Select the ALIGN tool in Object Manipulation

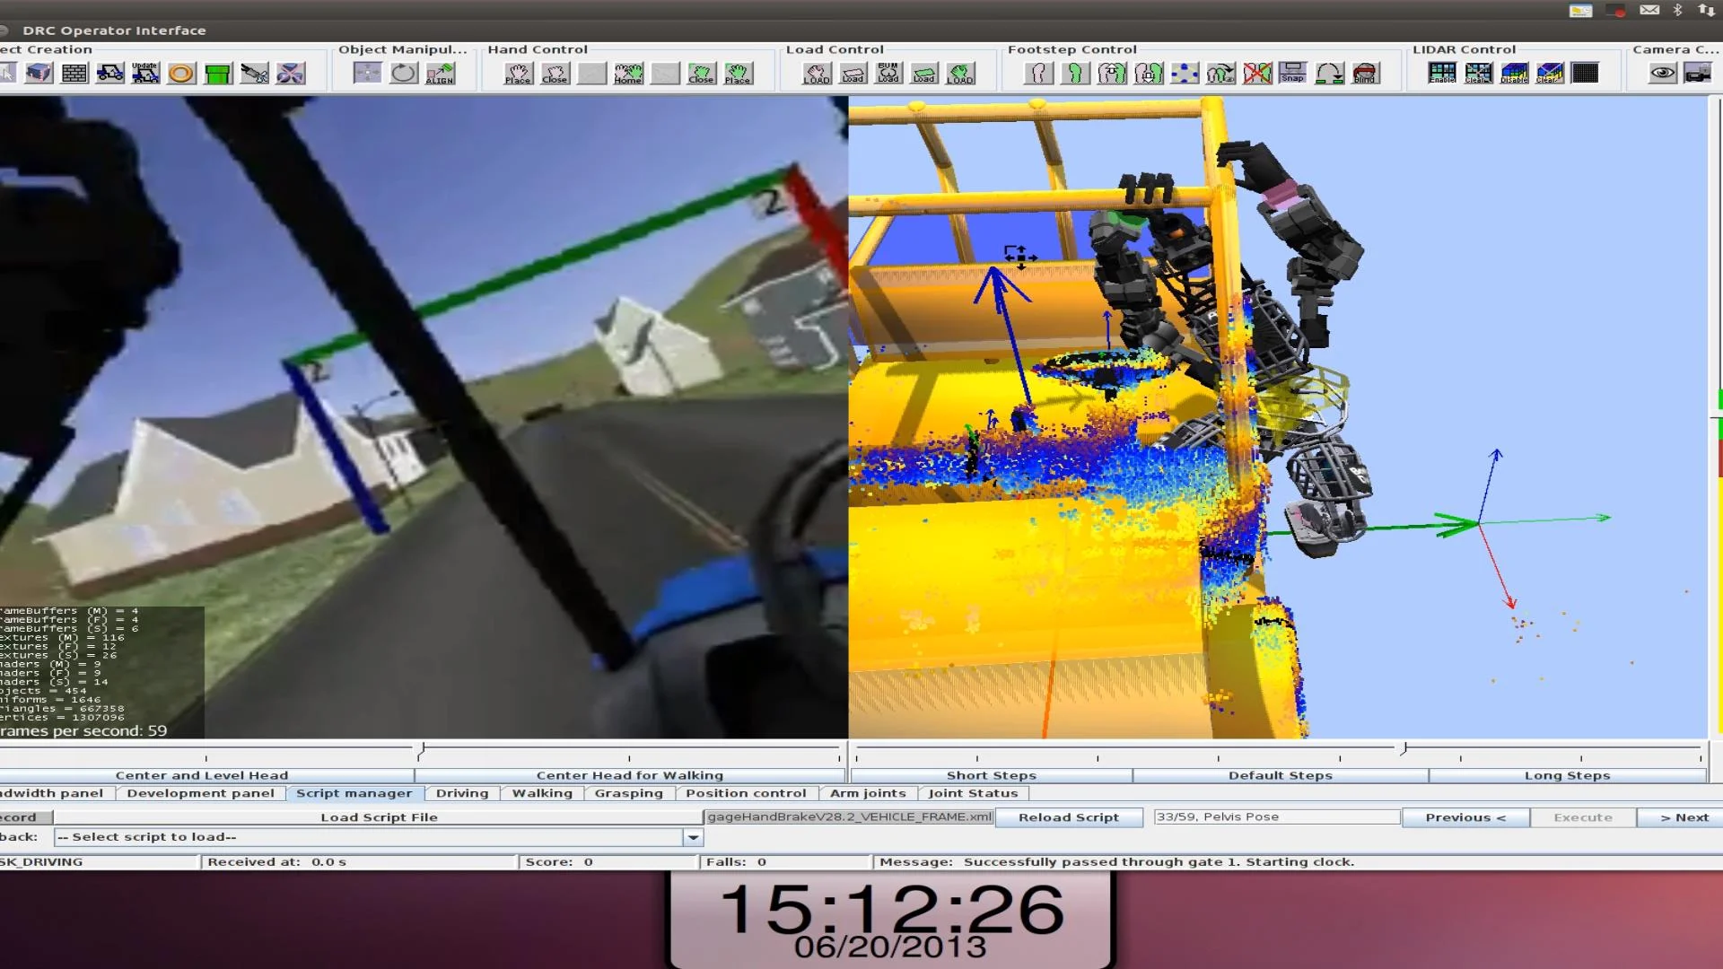point(440,74)
